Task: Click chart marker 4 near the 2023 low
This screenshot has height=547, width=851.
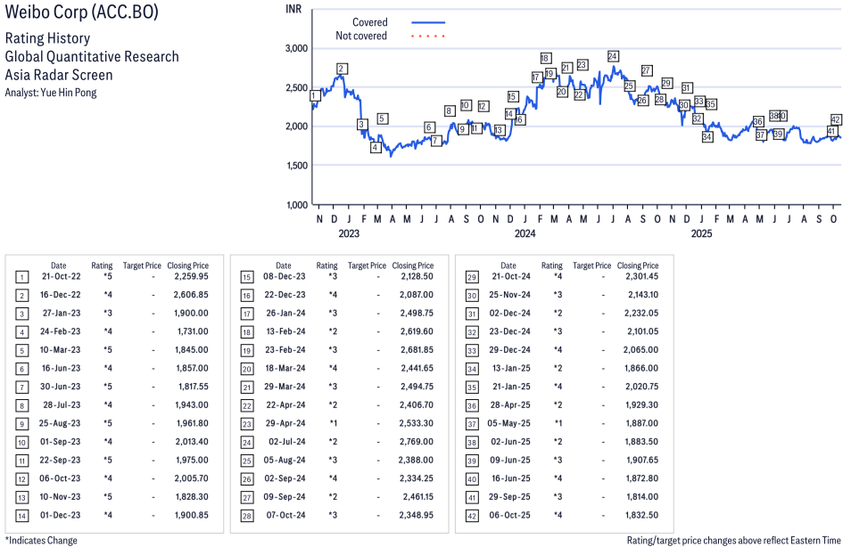Action: [x=376, y=147]
